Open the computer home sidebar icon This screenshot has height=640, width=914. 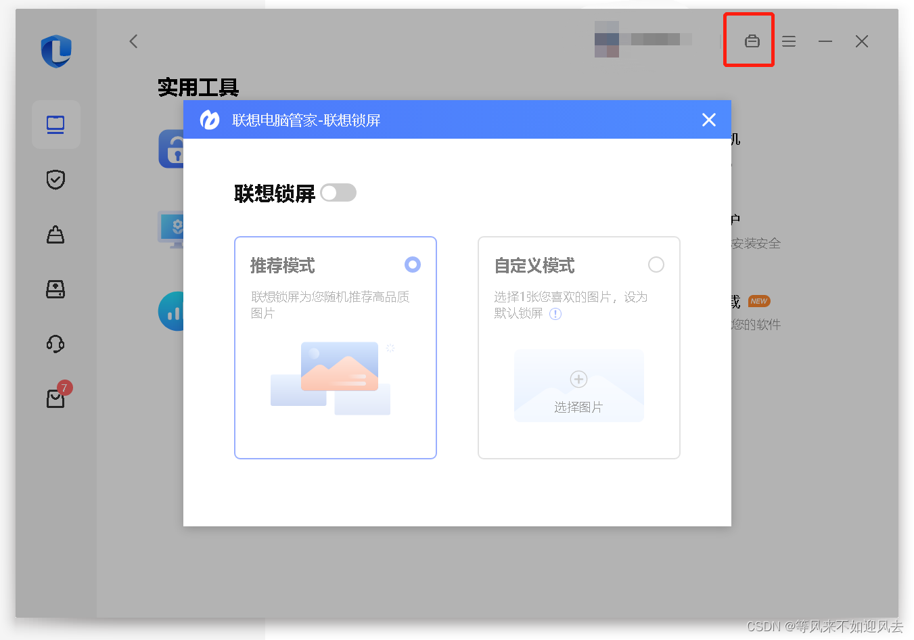(x=55, y=124)
